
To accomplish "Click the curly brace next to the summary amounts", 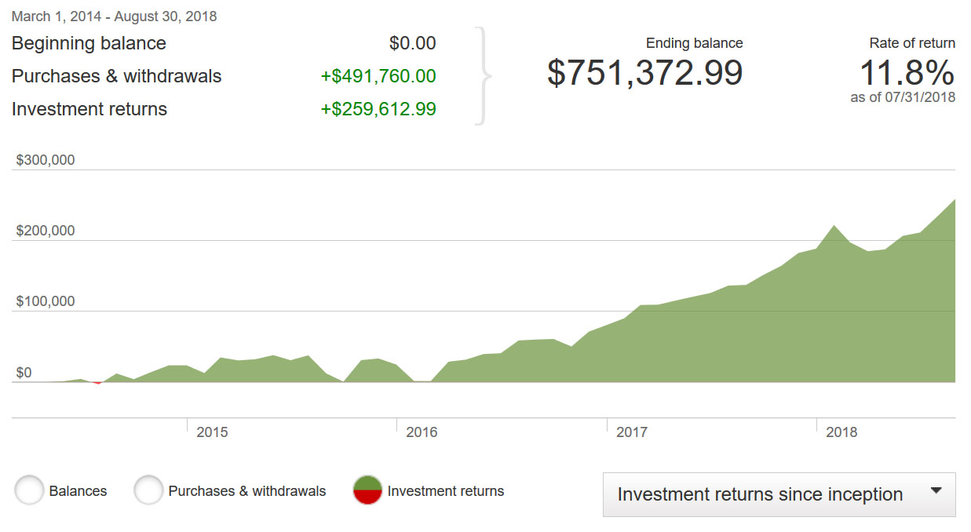I will [484, 76].
